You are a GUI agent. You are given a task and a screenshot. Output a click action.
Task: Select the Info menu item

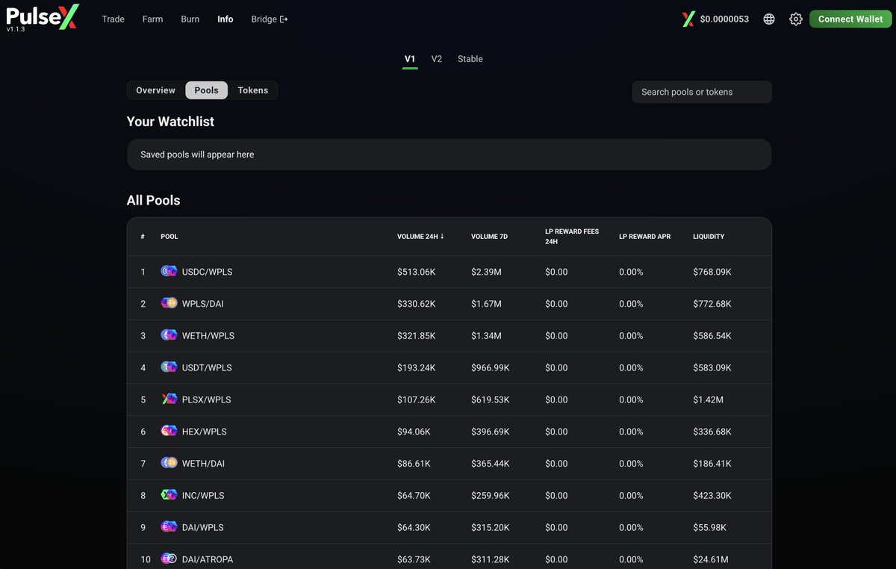tap(225, 19)
